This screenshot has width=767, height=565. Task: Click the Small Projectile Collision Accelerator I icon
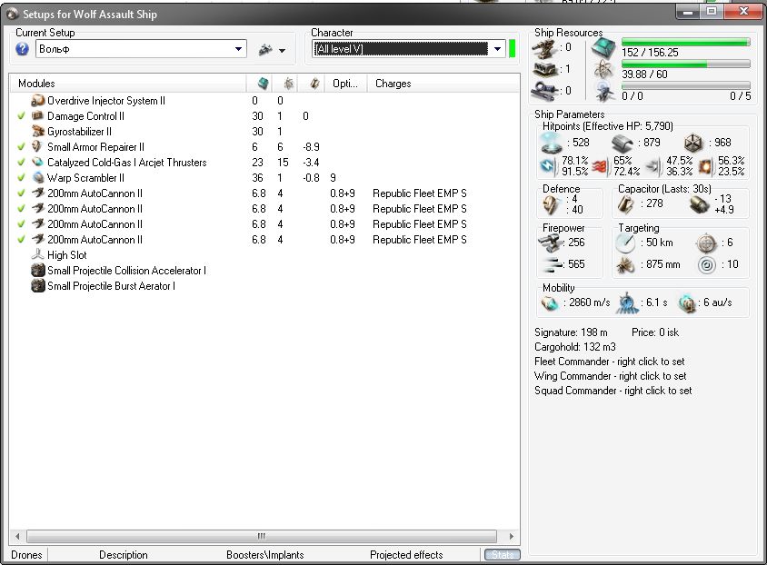pyautogui.click(x=37, y=271)
